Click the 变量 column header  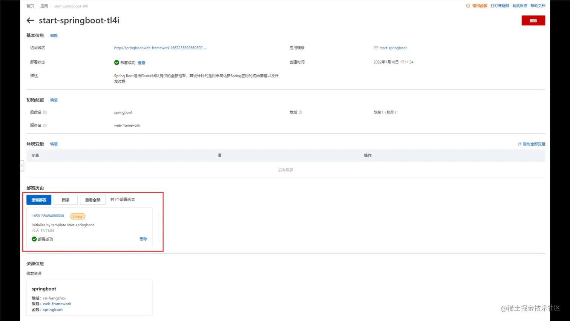coord(35,155)
